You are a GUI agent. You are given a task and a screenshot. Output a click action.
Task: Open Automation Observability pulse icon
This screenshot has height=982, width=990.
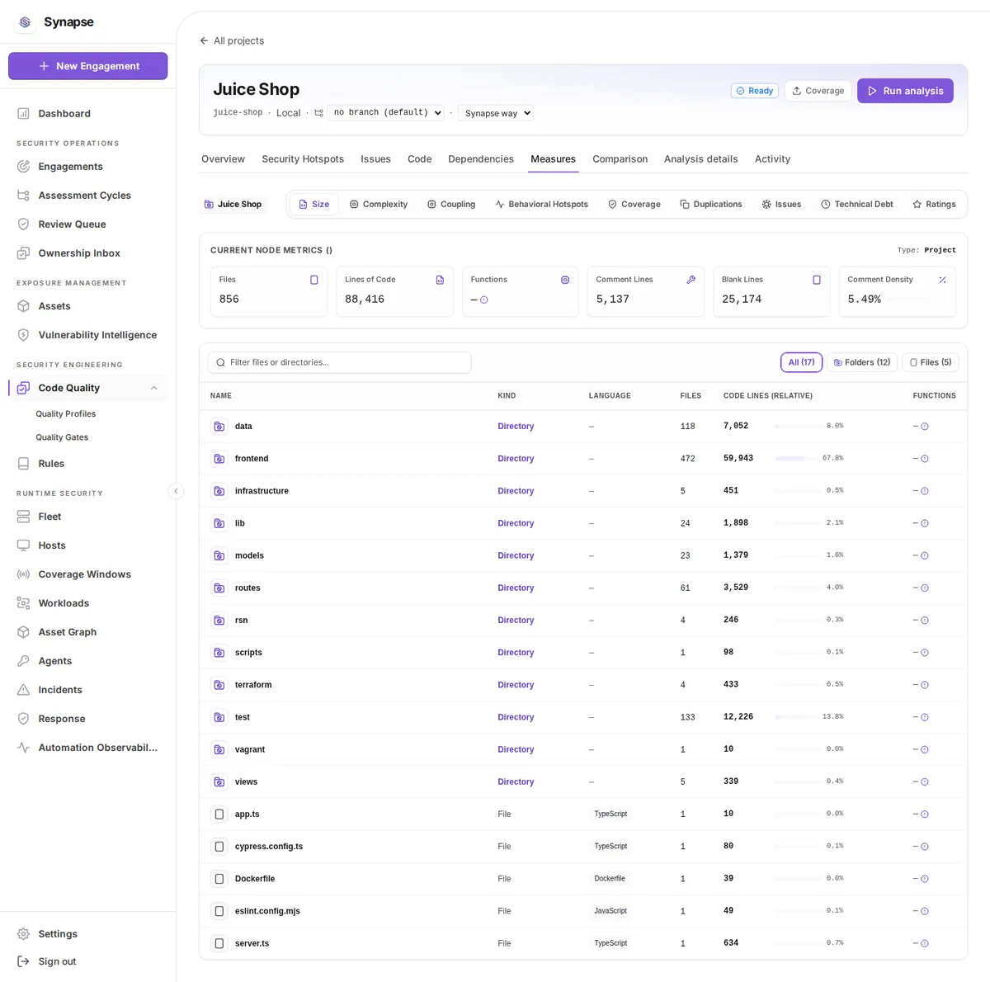tap(23, 748)
